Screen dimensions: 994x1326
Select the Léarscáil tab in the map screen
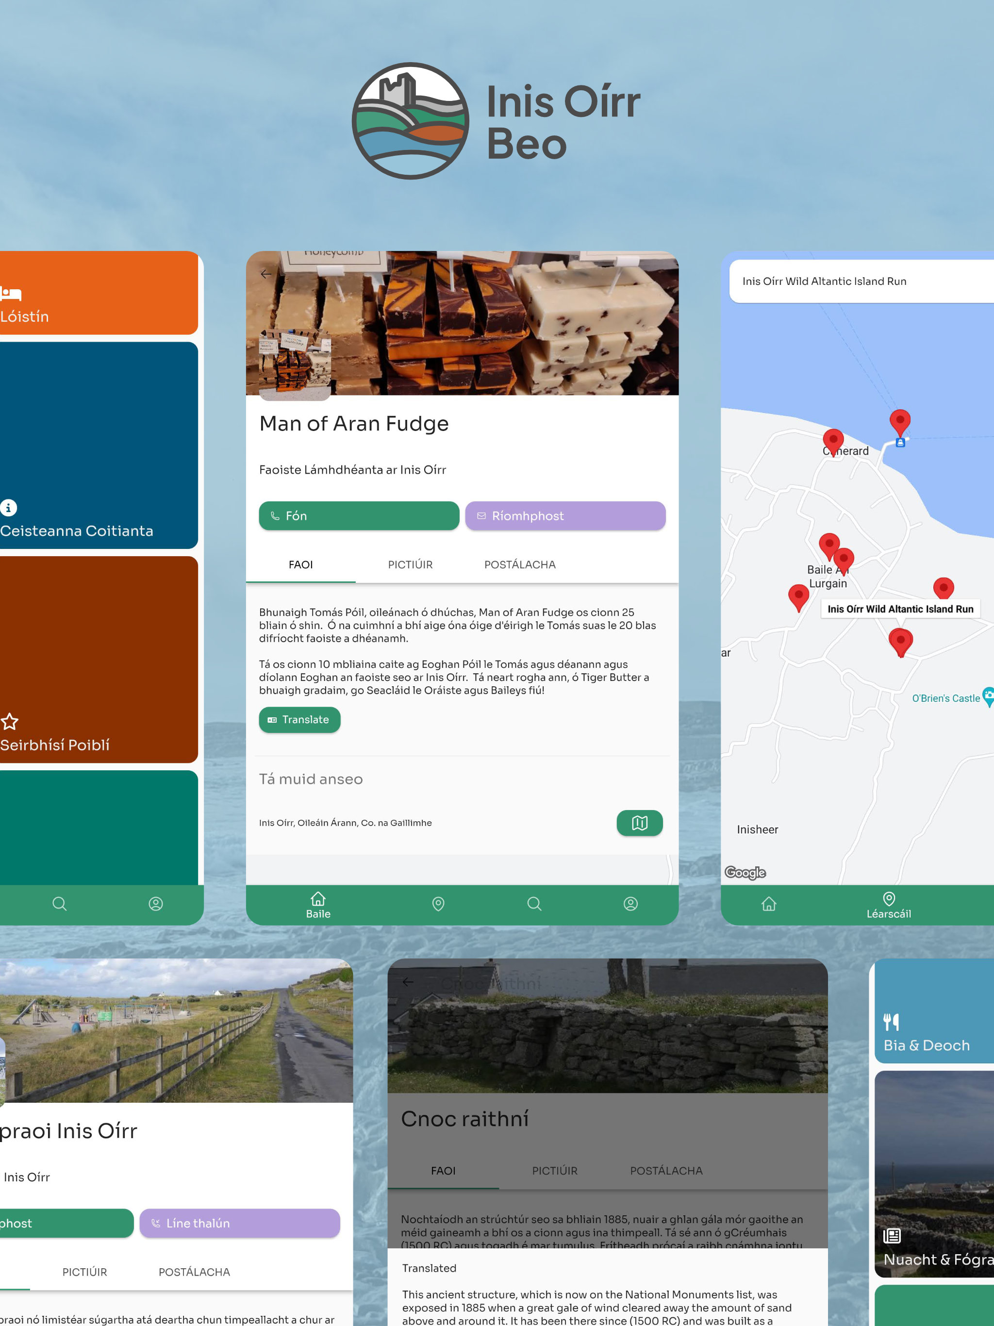[889, 905]
